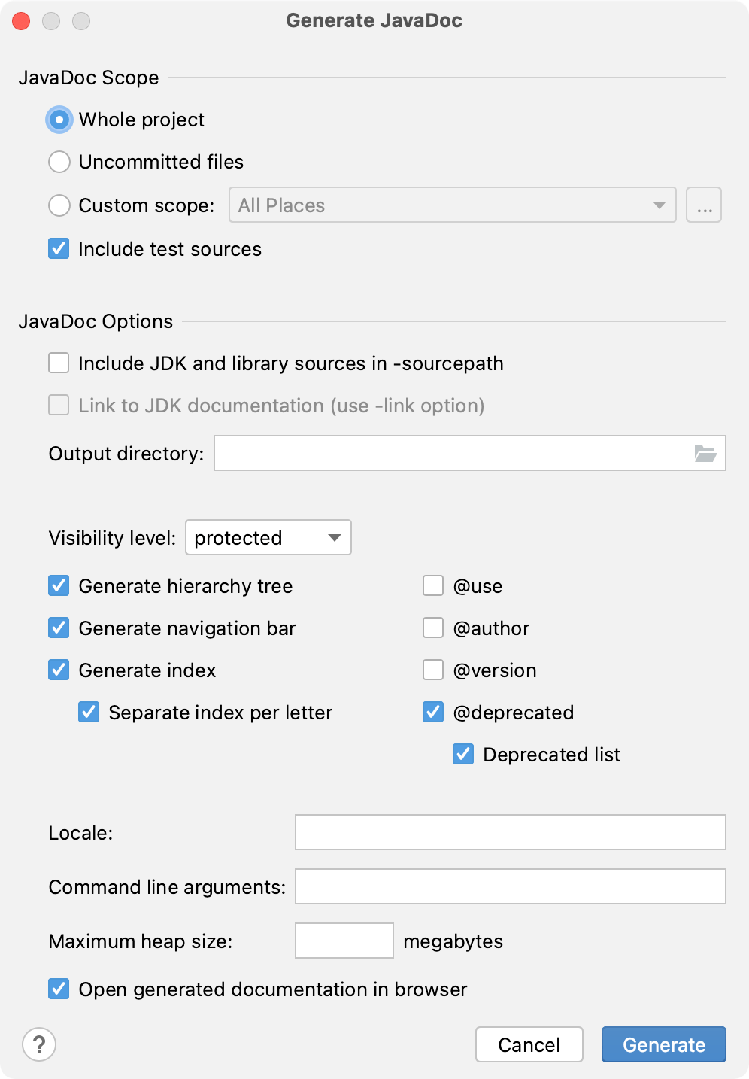
Task: Enable Include JDK and library sources in -sourcepath
Action: [58, 363]
